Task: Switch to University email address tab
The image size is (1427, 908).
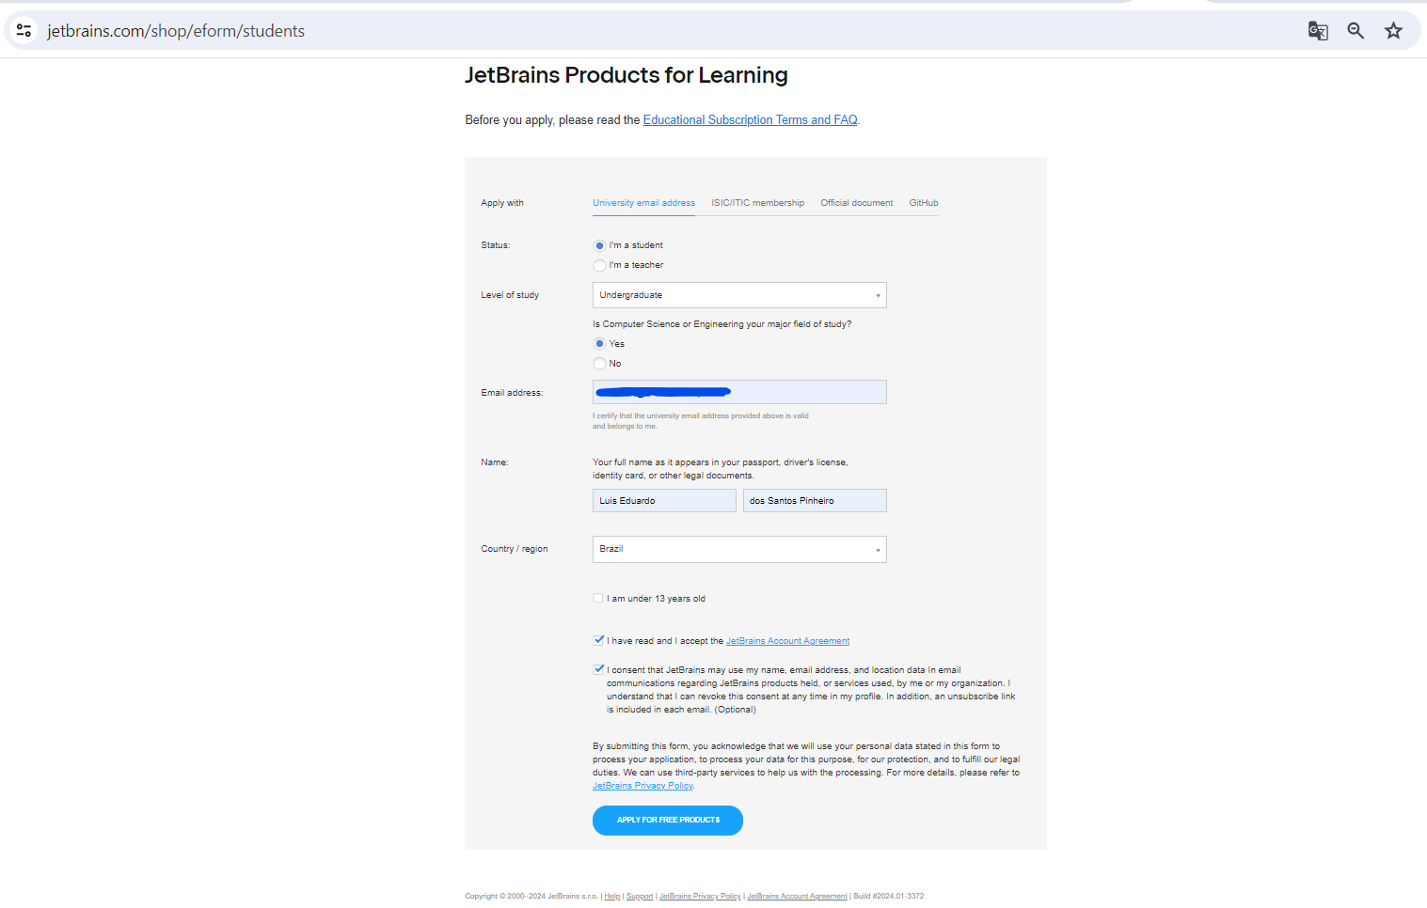Action: [643, 203]
